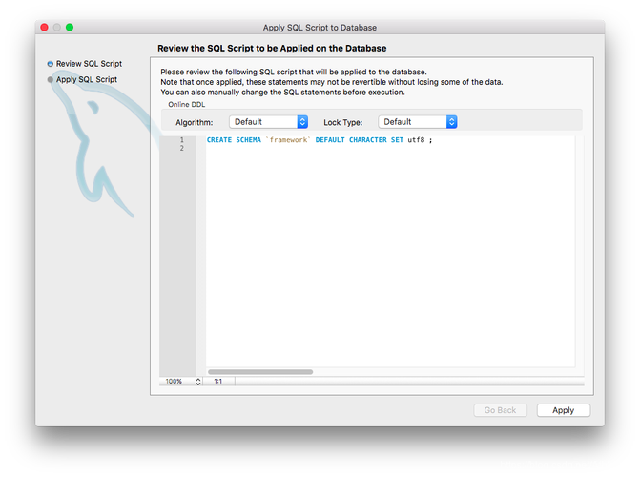Screen dimensions: 640x477
Task: Click the Go Back button
Action: pyautogui.click(x=500, y=410)
